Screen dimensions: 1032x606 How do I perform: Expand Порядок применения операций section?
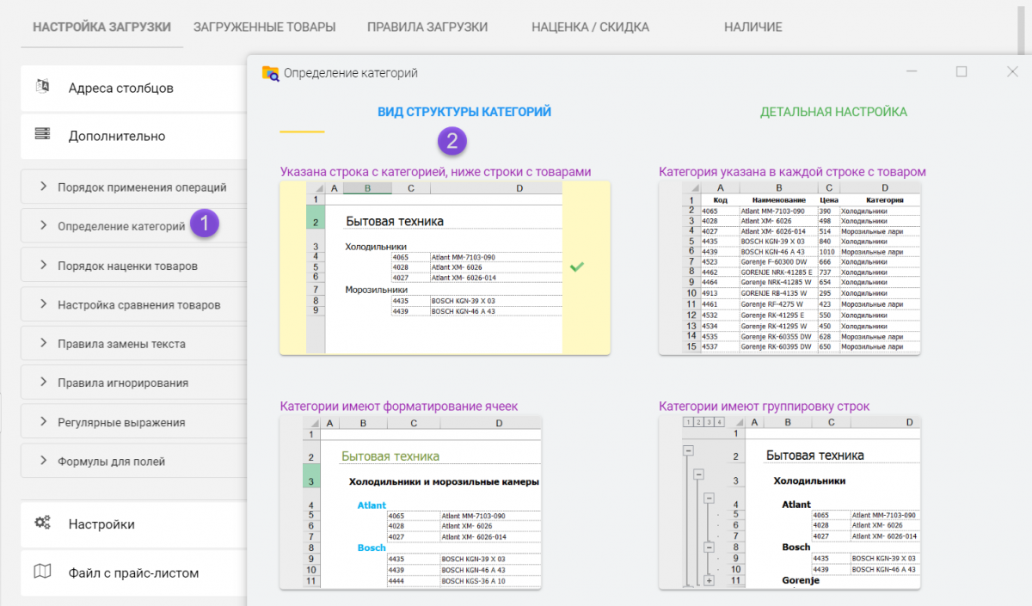click(43, 187)
